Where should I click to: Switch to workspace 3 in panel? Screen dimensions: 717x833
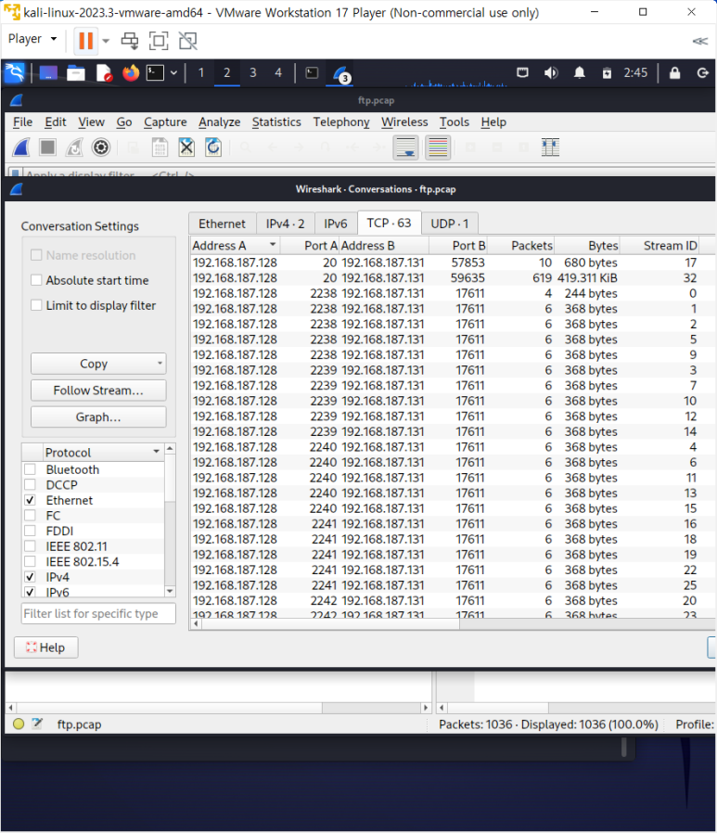253,72
